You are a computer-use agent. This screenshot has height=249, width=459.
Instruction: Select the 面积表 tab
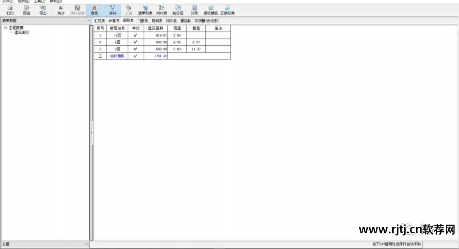128,20
